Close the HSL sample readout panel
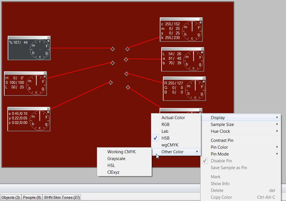286x201 pixels. point(45,73)
